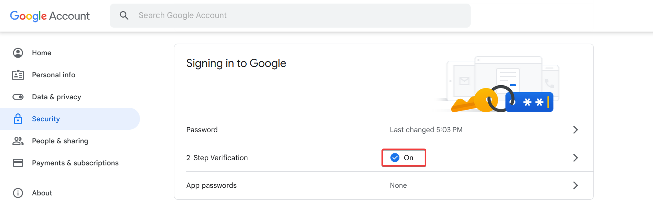Click the Home profile icon
Image resolution: width=653 pixels, height=209 pixels.
tap(18, 53)
